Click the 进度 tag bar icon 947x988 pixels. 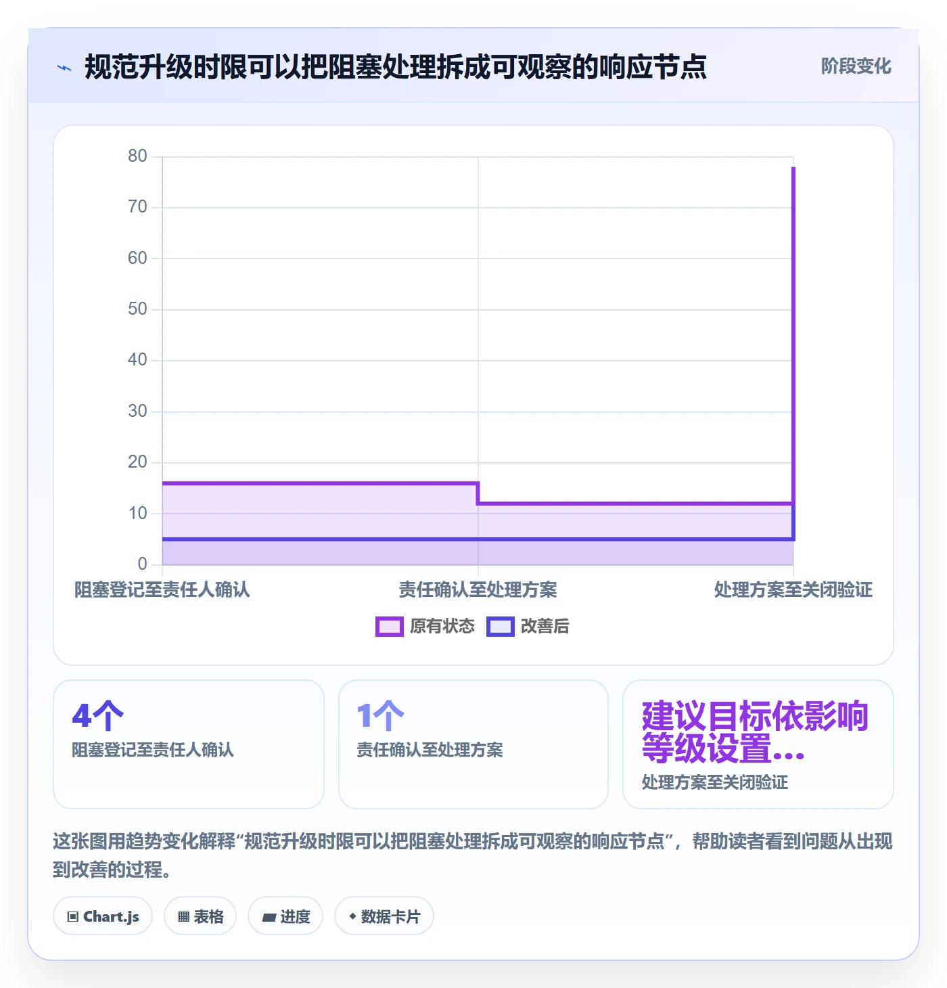pyautogui.click(x=269, y=917)
